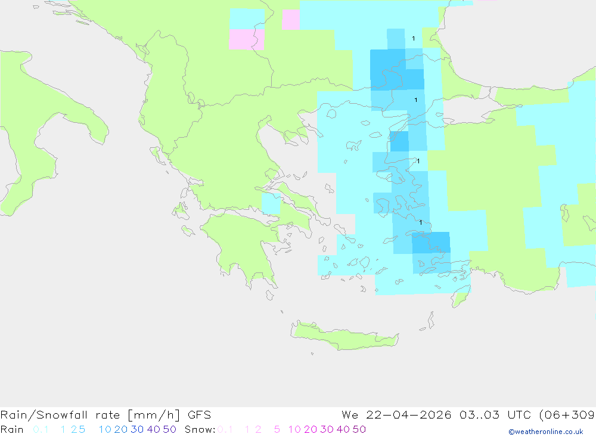Click the Snow 50 legend value
Screen dimensions: 596x437
point(359,429)
